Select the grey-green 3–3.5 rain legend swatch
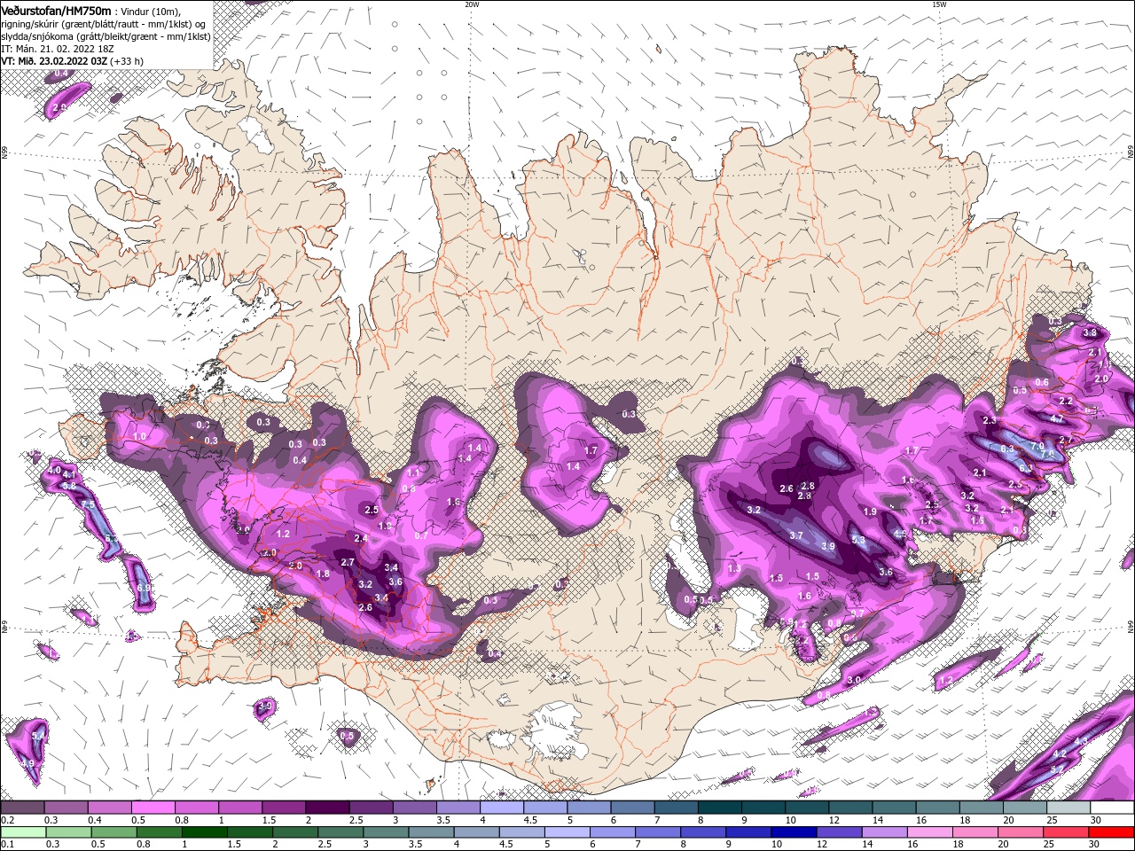1135x851 pixels. pyautogui.click(x=386, y=832)
